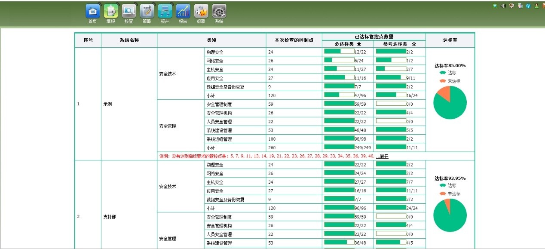Open the 资产 assets icon
Viewport: 545px width, 249px height.
point(165,12)
